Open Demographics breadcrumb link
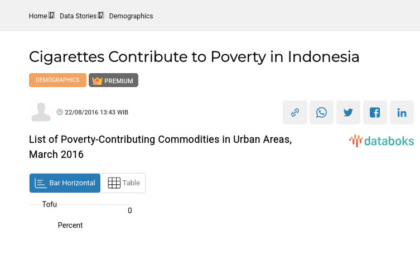This screenshot has height=278, width=420. (x=131, y=16)
